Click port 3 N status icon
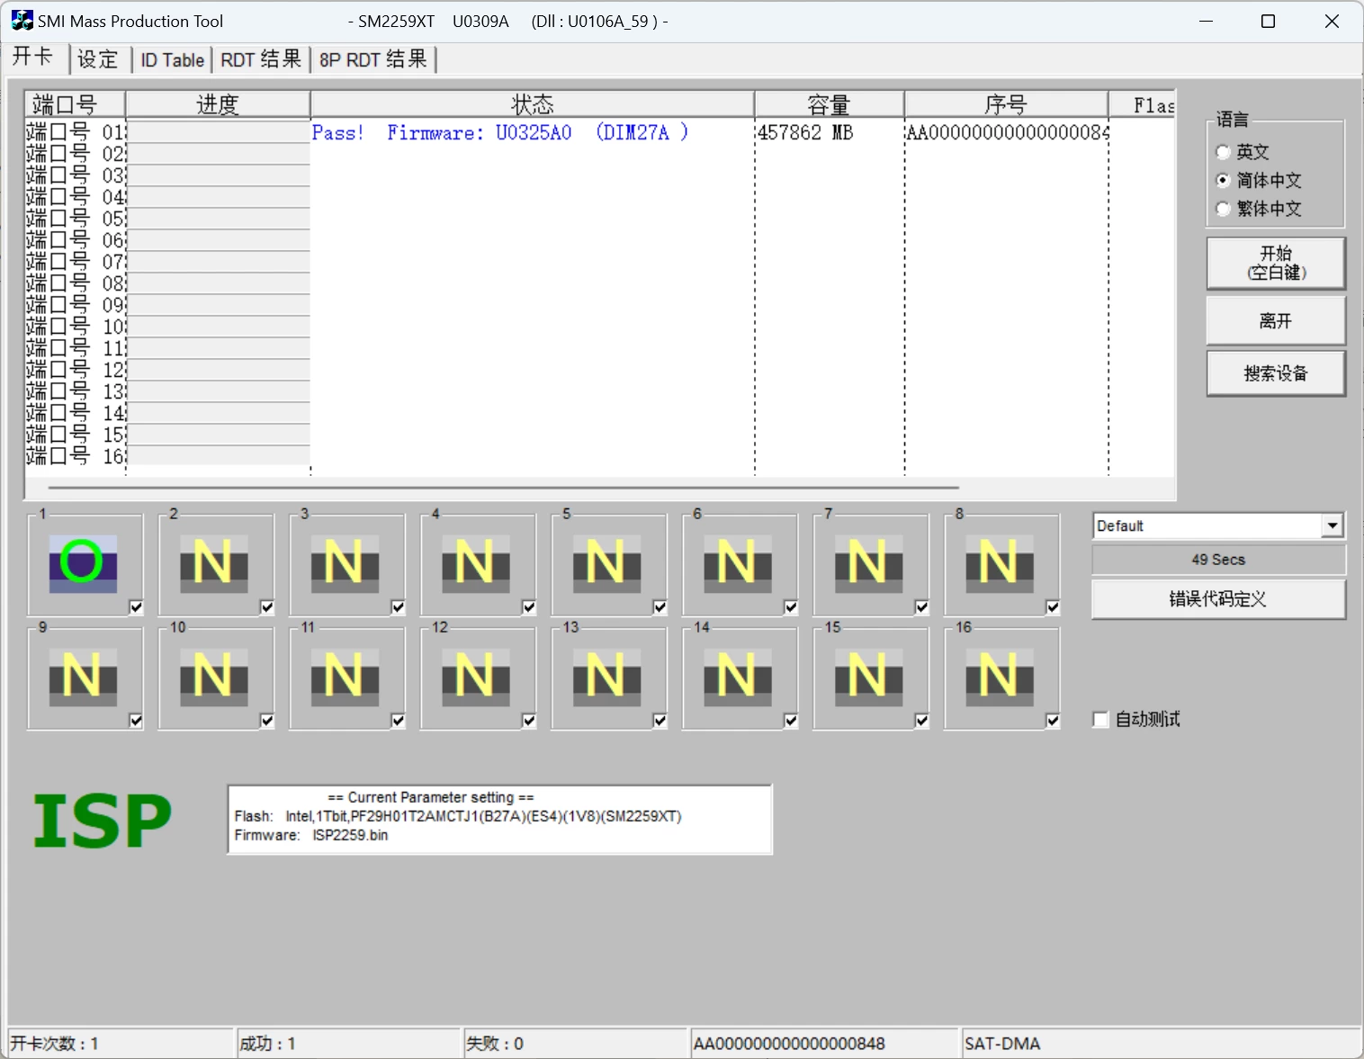 345,564
